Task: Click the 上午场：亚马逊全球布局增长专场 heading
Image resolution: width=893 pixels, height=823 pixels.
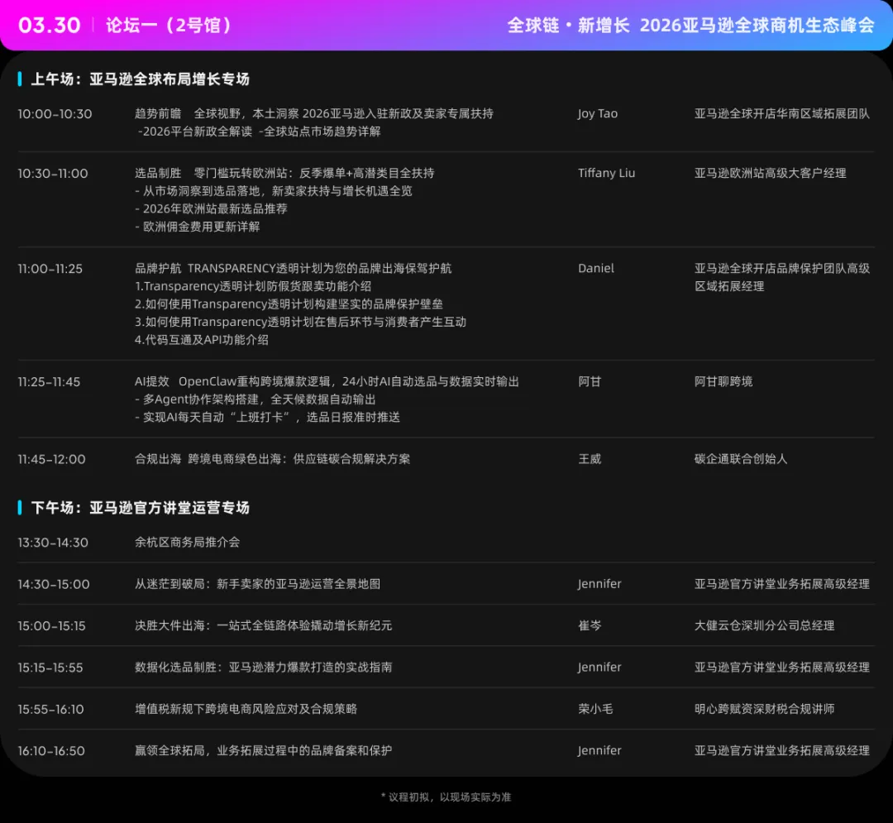Action: pyautogui.click(x=140, y=79)
